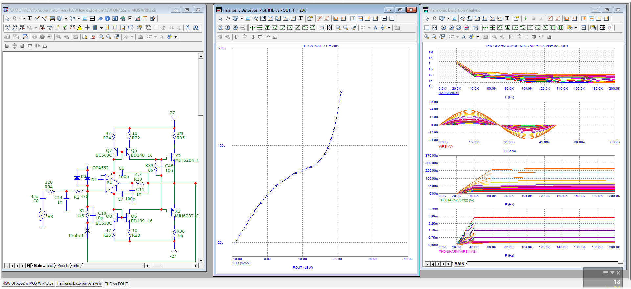Toggle the checkbox icon in the schematic top toolbar
Image resolution: width=631 pixels, height=289 pixels.
130,18
